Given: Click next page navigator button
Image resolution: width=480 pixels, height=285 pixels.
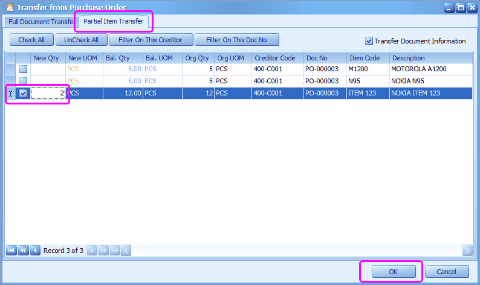Looking at the screenshot, I should pyautogui.click(x=103, y=250).
